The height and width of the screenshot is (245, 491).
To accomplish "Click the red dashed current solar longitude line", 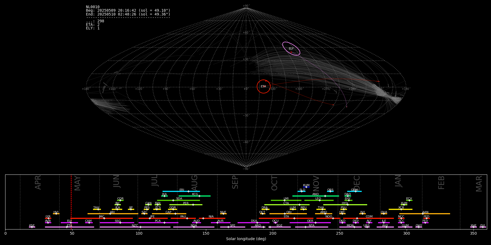I will (x=71, y=201).
